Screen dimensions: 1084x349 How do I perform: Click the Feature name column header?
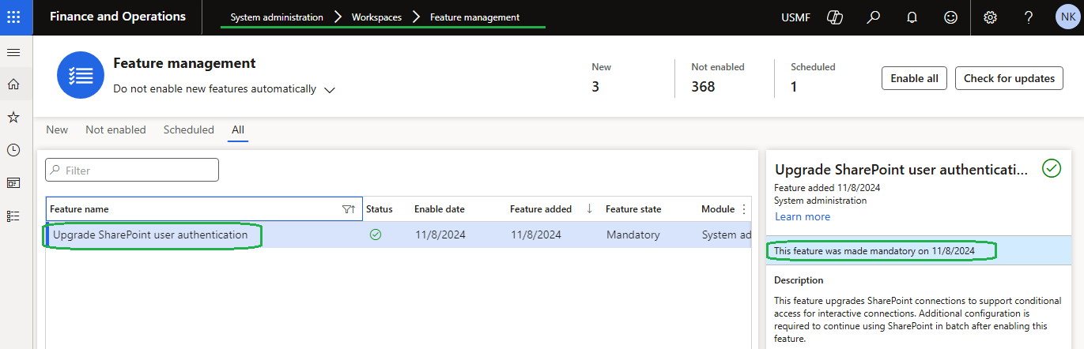click(x=204, y=209)
